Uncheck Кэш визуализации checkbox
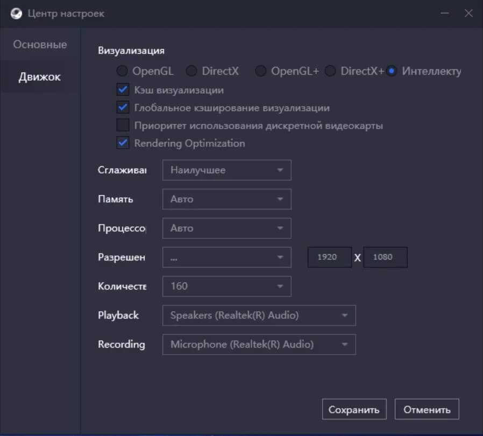483x436 pixels. point(123,90)
